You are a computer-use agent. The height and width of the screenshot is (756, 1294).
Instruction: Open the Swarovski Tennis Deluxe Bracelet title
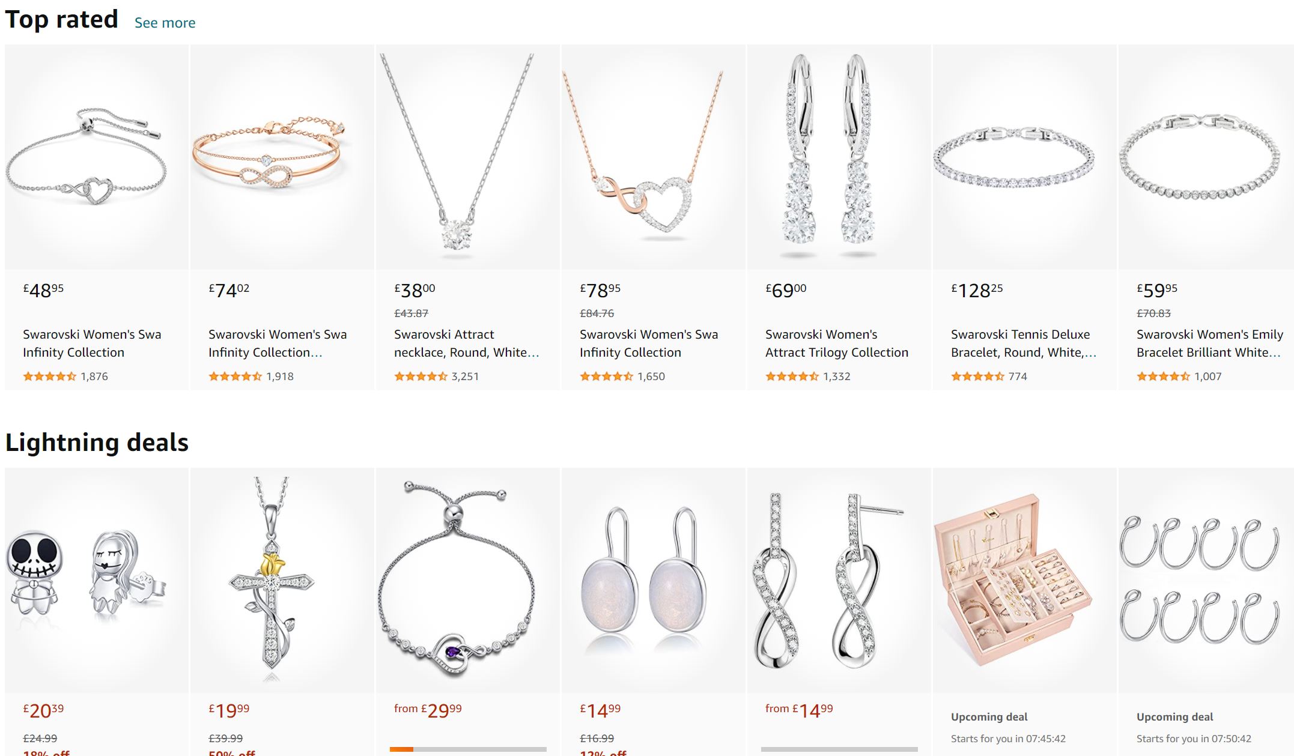1024,343
